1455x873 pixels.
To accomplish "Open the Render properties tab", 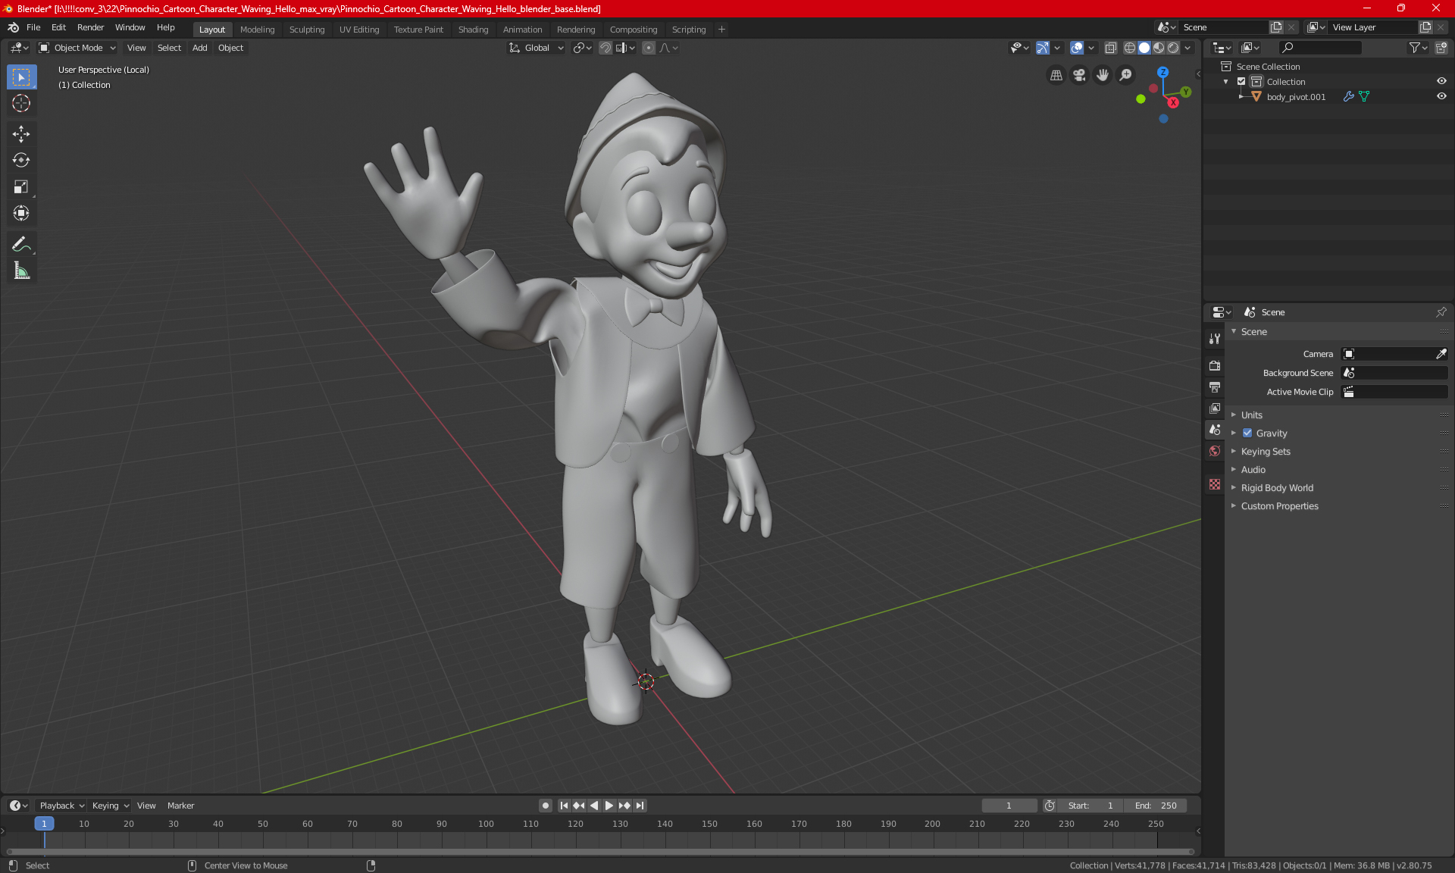I will pyautogui.click(x=1215, y=365).
